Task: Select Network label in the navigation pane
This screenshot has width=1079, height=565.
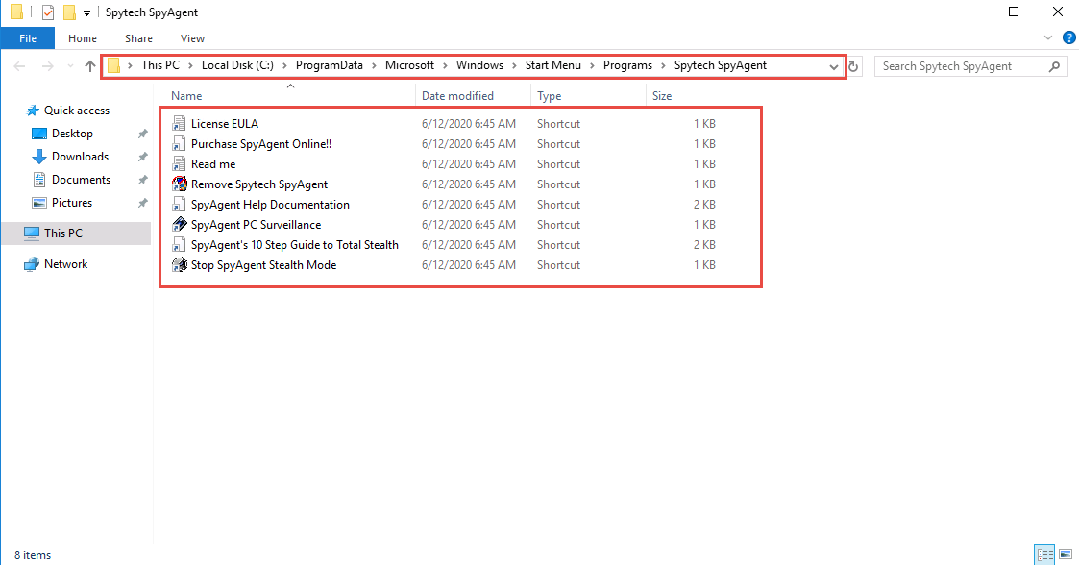Action: coord(66,264)
